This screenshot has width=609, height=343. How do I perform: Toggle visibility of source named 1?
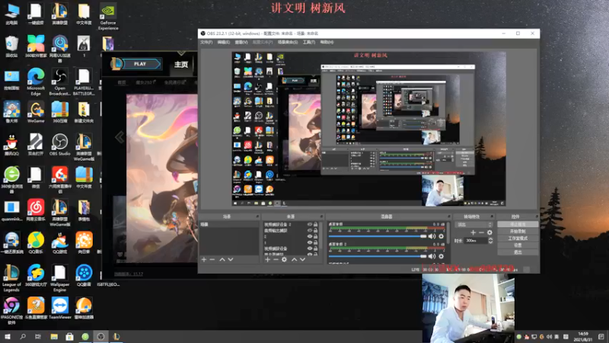[310, 242]
